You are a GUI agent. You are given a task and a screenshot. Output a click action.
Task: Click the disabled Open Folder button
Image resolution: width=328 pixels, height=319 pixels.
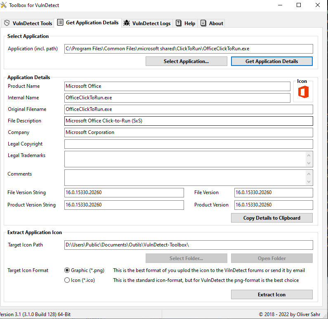click(272, 258)
